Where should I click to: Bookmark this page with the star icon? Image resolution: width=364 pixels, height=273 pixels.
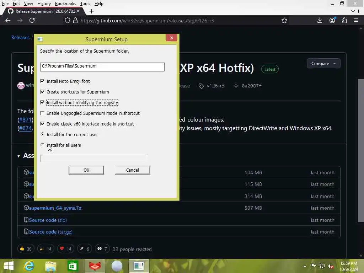click(284, 20)
